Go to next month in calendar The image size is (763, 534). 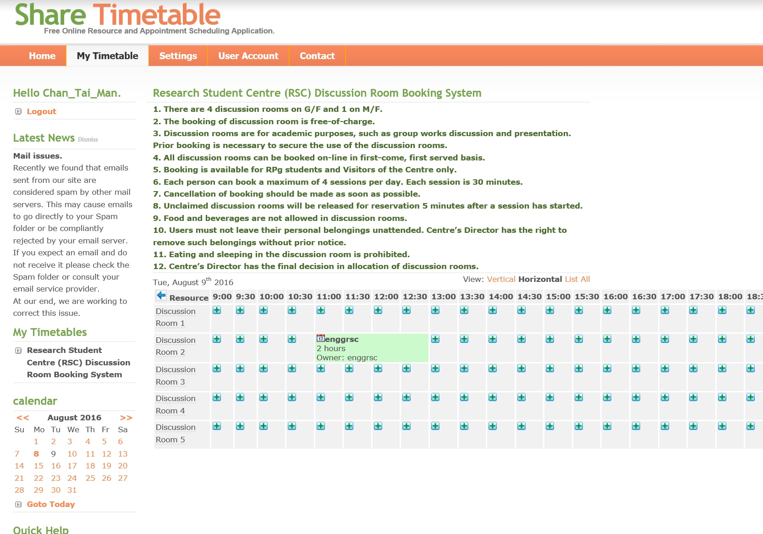(126, 418)
